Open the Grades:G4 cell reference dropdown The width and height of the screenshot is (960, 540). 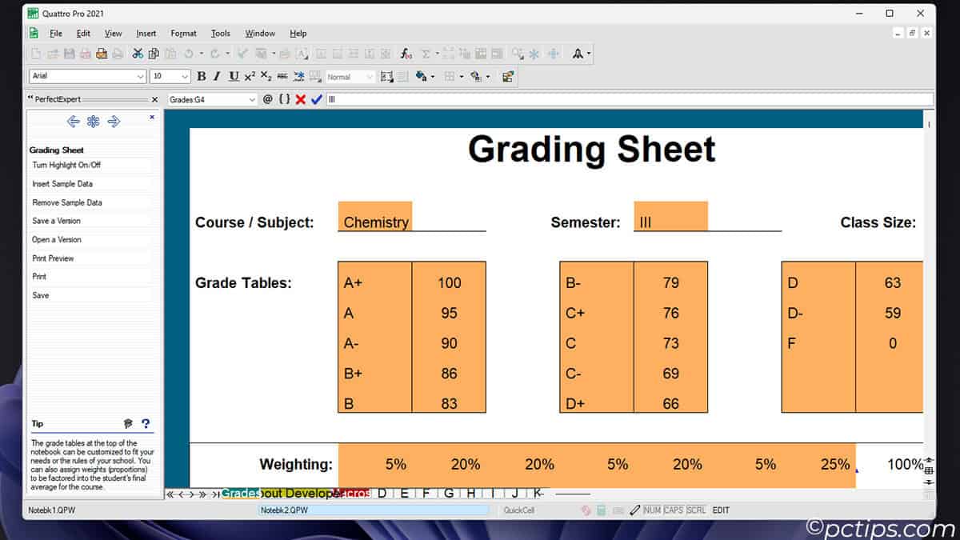[x=251, y=99]
